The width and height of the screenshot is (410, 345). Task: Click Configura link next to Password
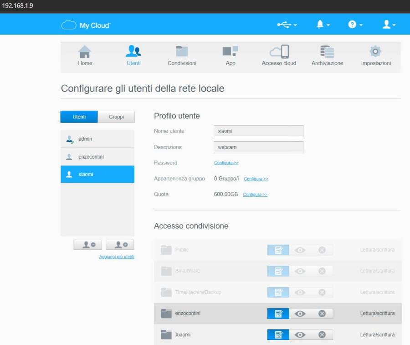click(x=226, y=163)
